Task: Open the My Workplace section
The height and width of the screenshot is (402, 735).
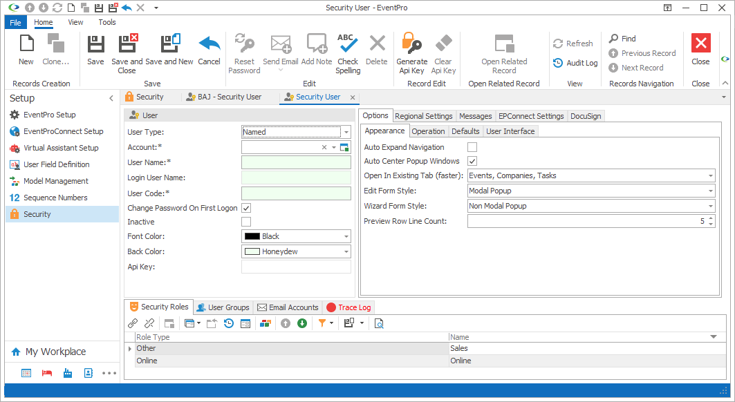Action: tap(55, 352)
